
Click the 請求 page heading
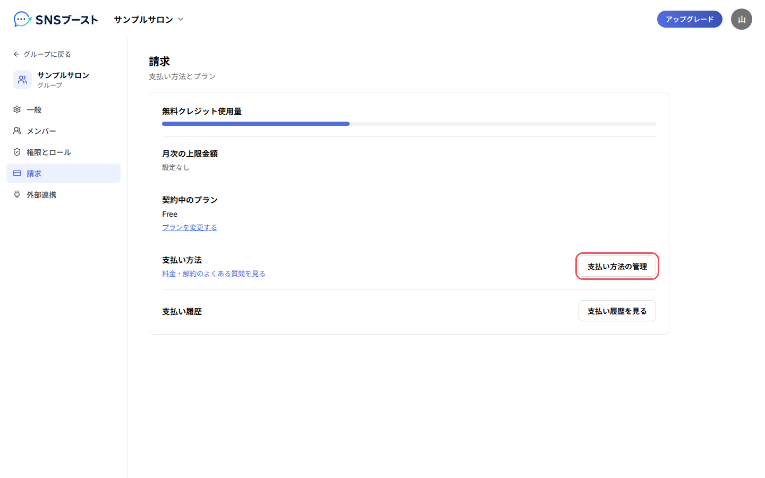(x=159, y=62)
